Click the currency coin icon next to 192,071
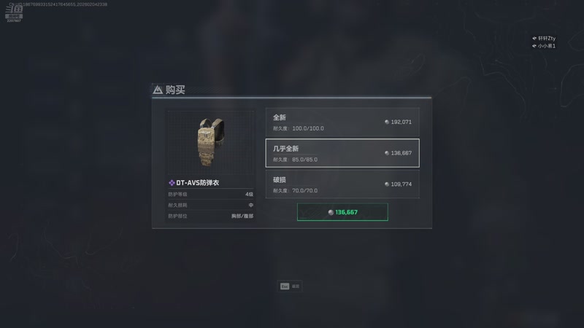Viewport: 584px width, 328px height. point(387,122)
